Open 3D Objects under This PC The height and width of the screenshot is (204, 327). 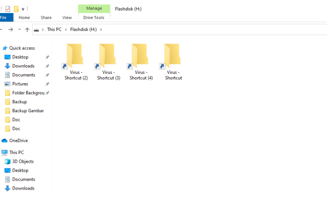coord(23,161)
